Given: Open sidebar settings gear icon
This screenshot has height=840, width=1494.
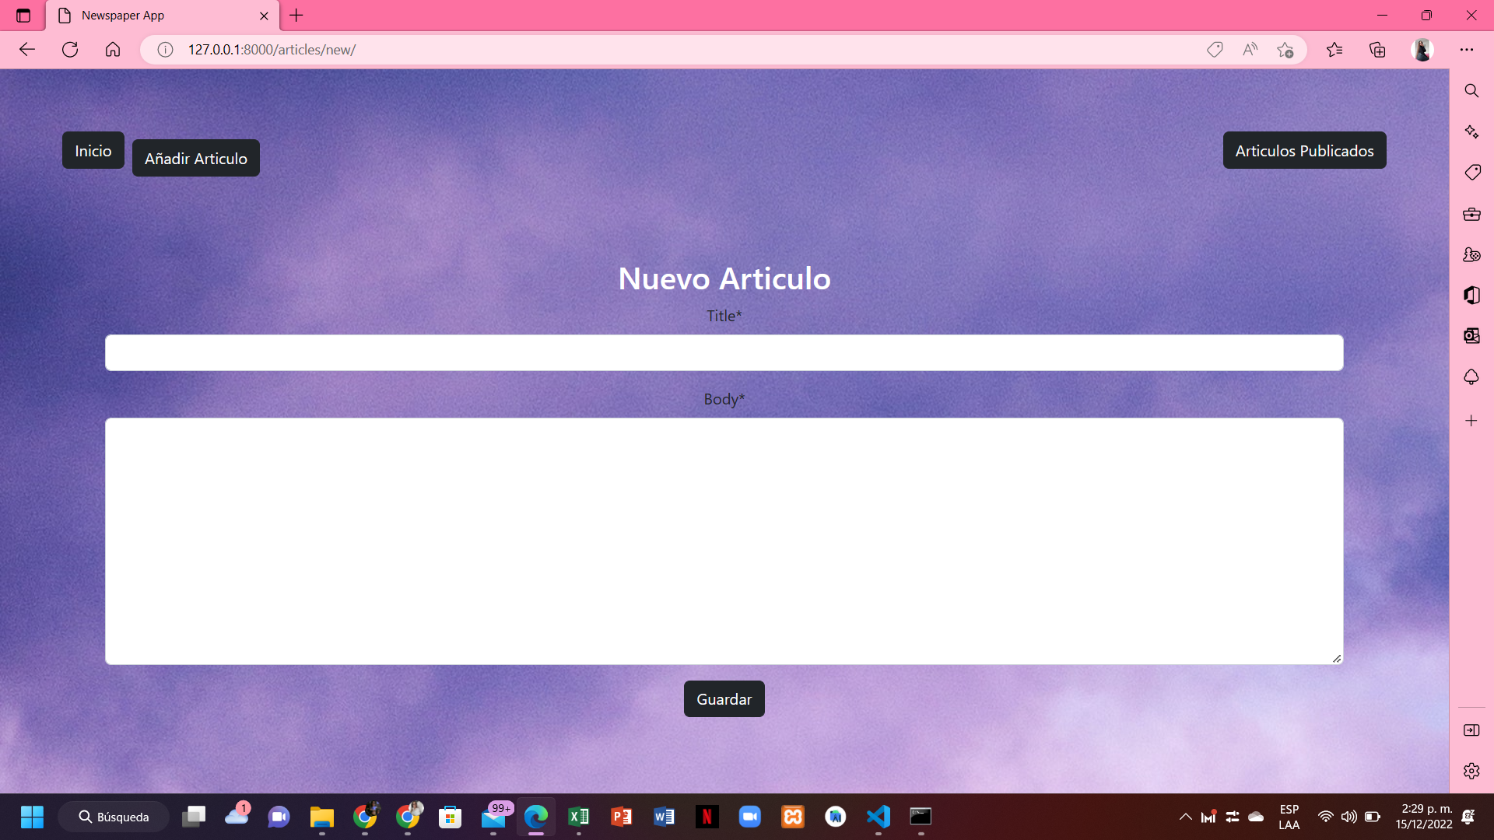Looking at the screenshot, I should tap(1471, 771).
